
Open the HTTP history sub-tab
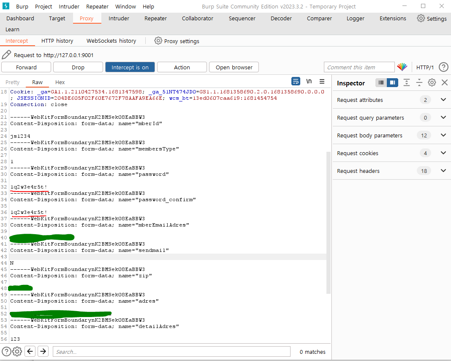[x=57, y=41]
